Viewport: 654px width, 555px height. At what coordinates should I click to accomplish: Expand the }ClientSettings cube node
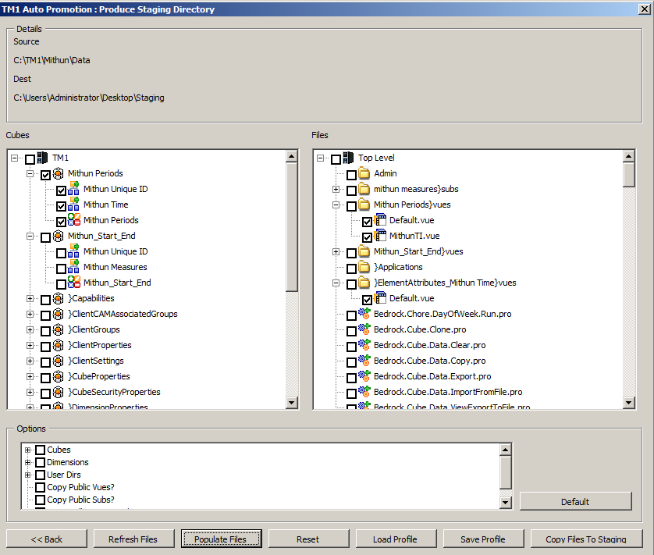click(30, 361)
